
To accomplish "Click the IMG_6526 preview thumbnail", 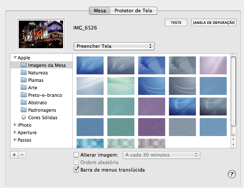I will pyautogui.click(x=41, y=34).
